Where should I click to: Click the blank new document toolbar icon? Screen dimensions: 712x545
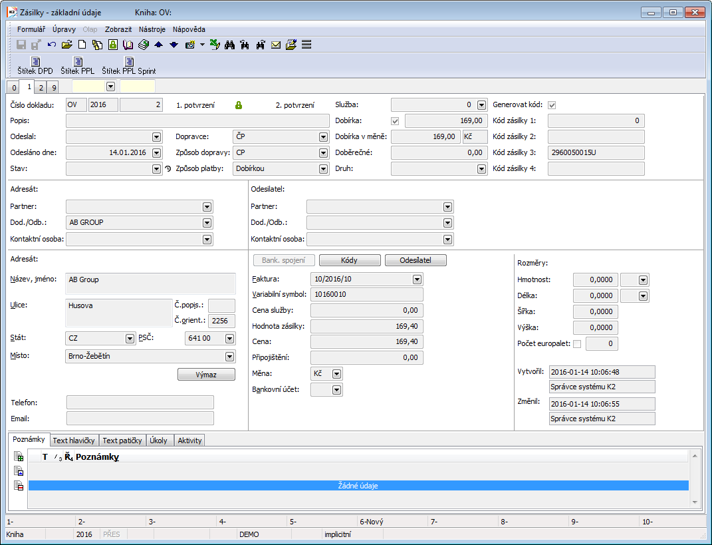point(82,45)
